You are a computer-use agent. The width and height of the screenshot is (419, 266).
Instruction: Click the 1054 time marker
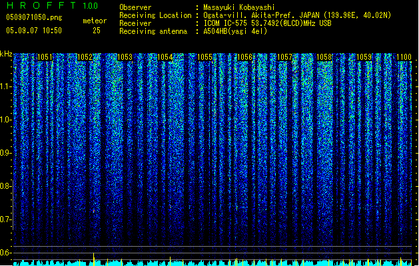(165, 57)
